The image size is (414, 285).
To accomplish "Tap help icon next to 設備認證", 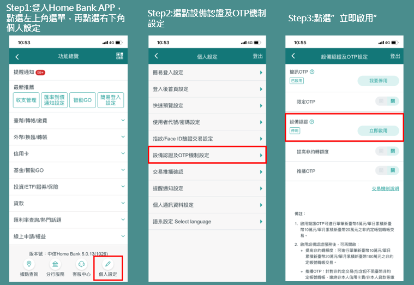I will coord(312,122).
